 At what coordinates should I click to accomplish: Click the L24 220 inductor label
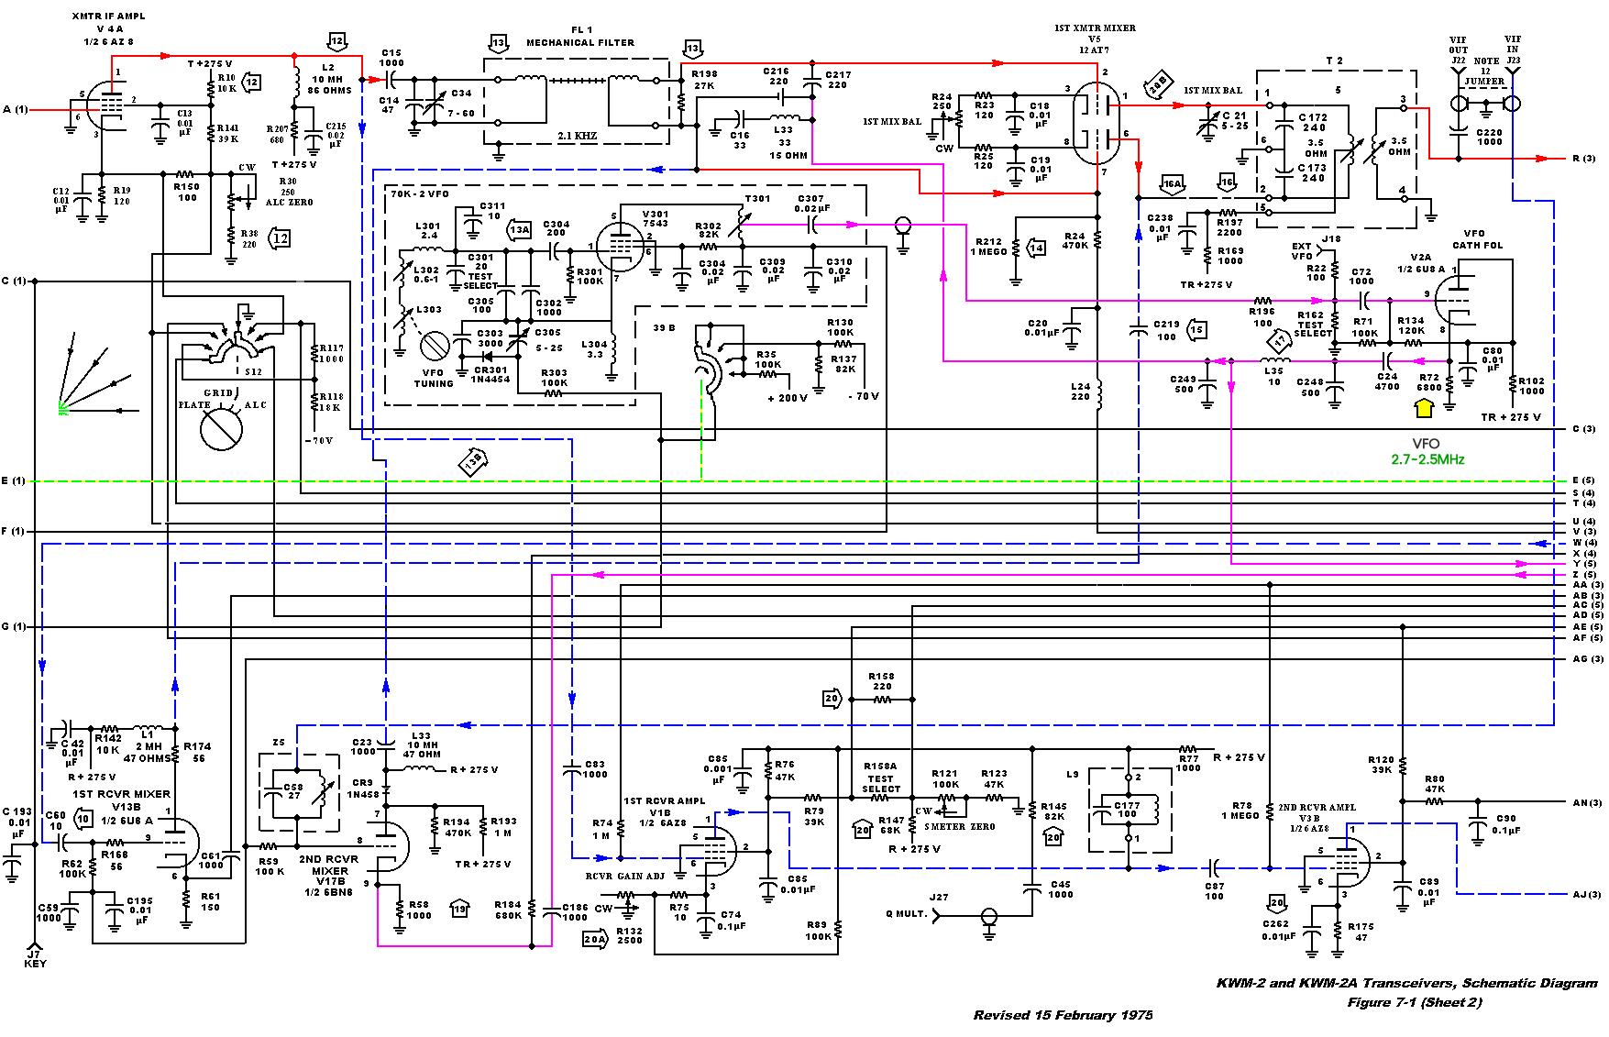(x=1080, y=392)
